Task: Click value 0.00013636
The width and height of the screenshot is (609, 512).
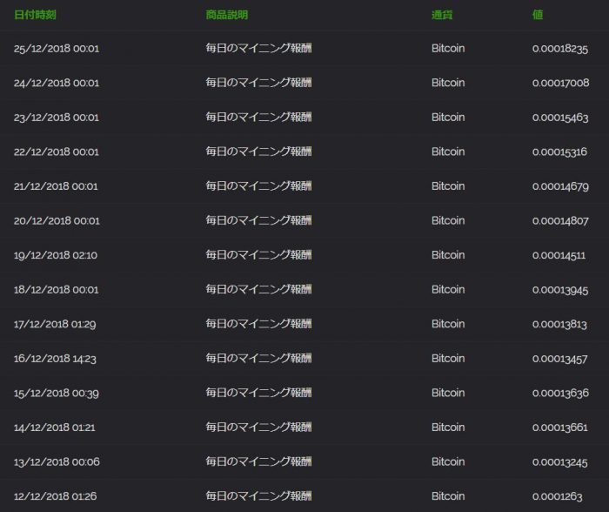Action: pos(560,393)
